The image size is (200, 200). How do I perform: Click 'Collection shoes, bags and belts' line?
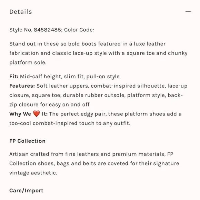tap(94, 163)
